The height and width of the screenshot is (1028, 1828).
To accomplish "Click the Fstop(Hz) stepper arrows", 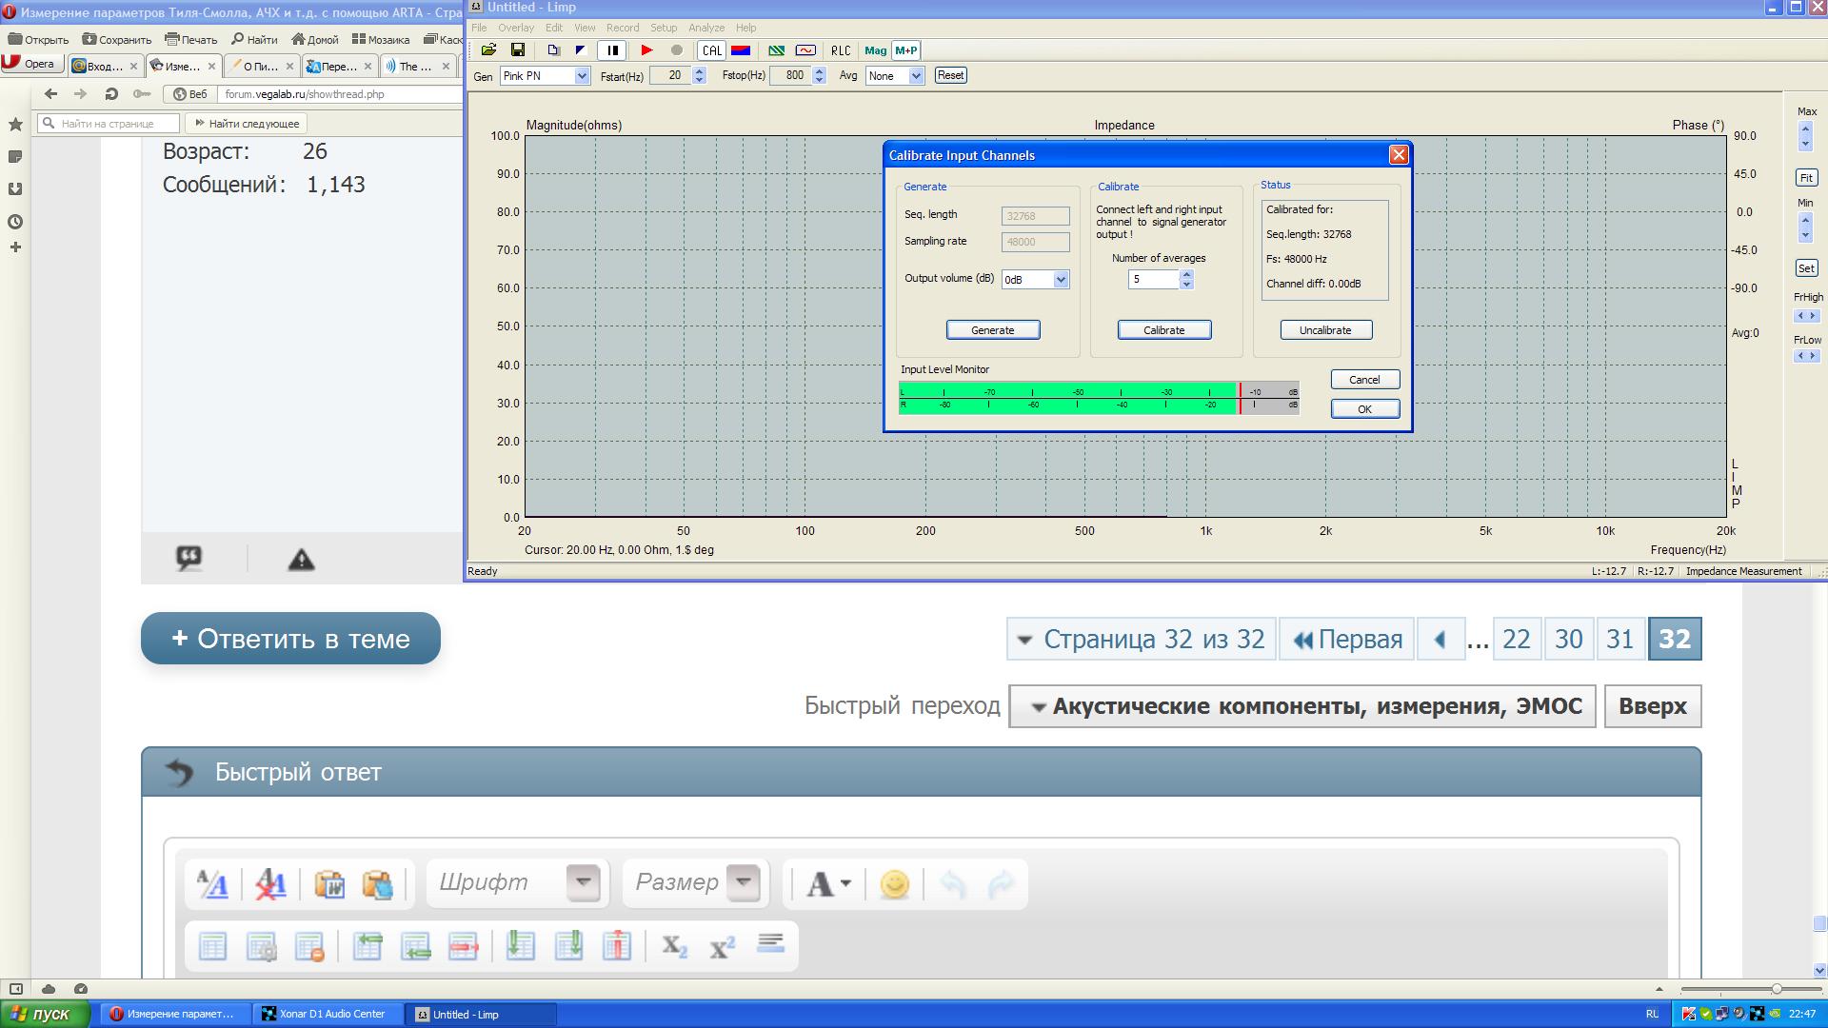I will (x=819, y=75).
